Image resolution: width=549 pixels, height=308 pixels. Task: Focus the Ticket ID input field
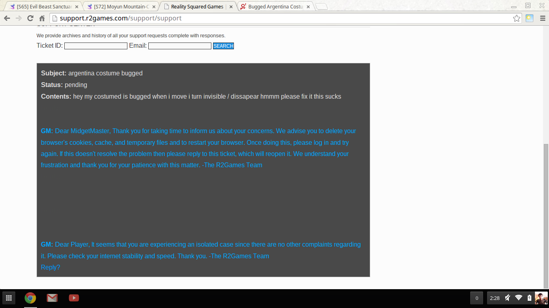pyautogui.click(x=96, y=46)
